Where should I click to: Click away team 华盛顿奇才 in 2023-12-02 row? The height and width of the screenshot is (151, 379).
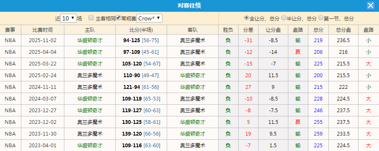point(193,122)
